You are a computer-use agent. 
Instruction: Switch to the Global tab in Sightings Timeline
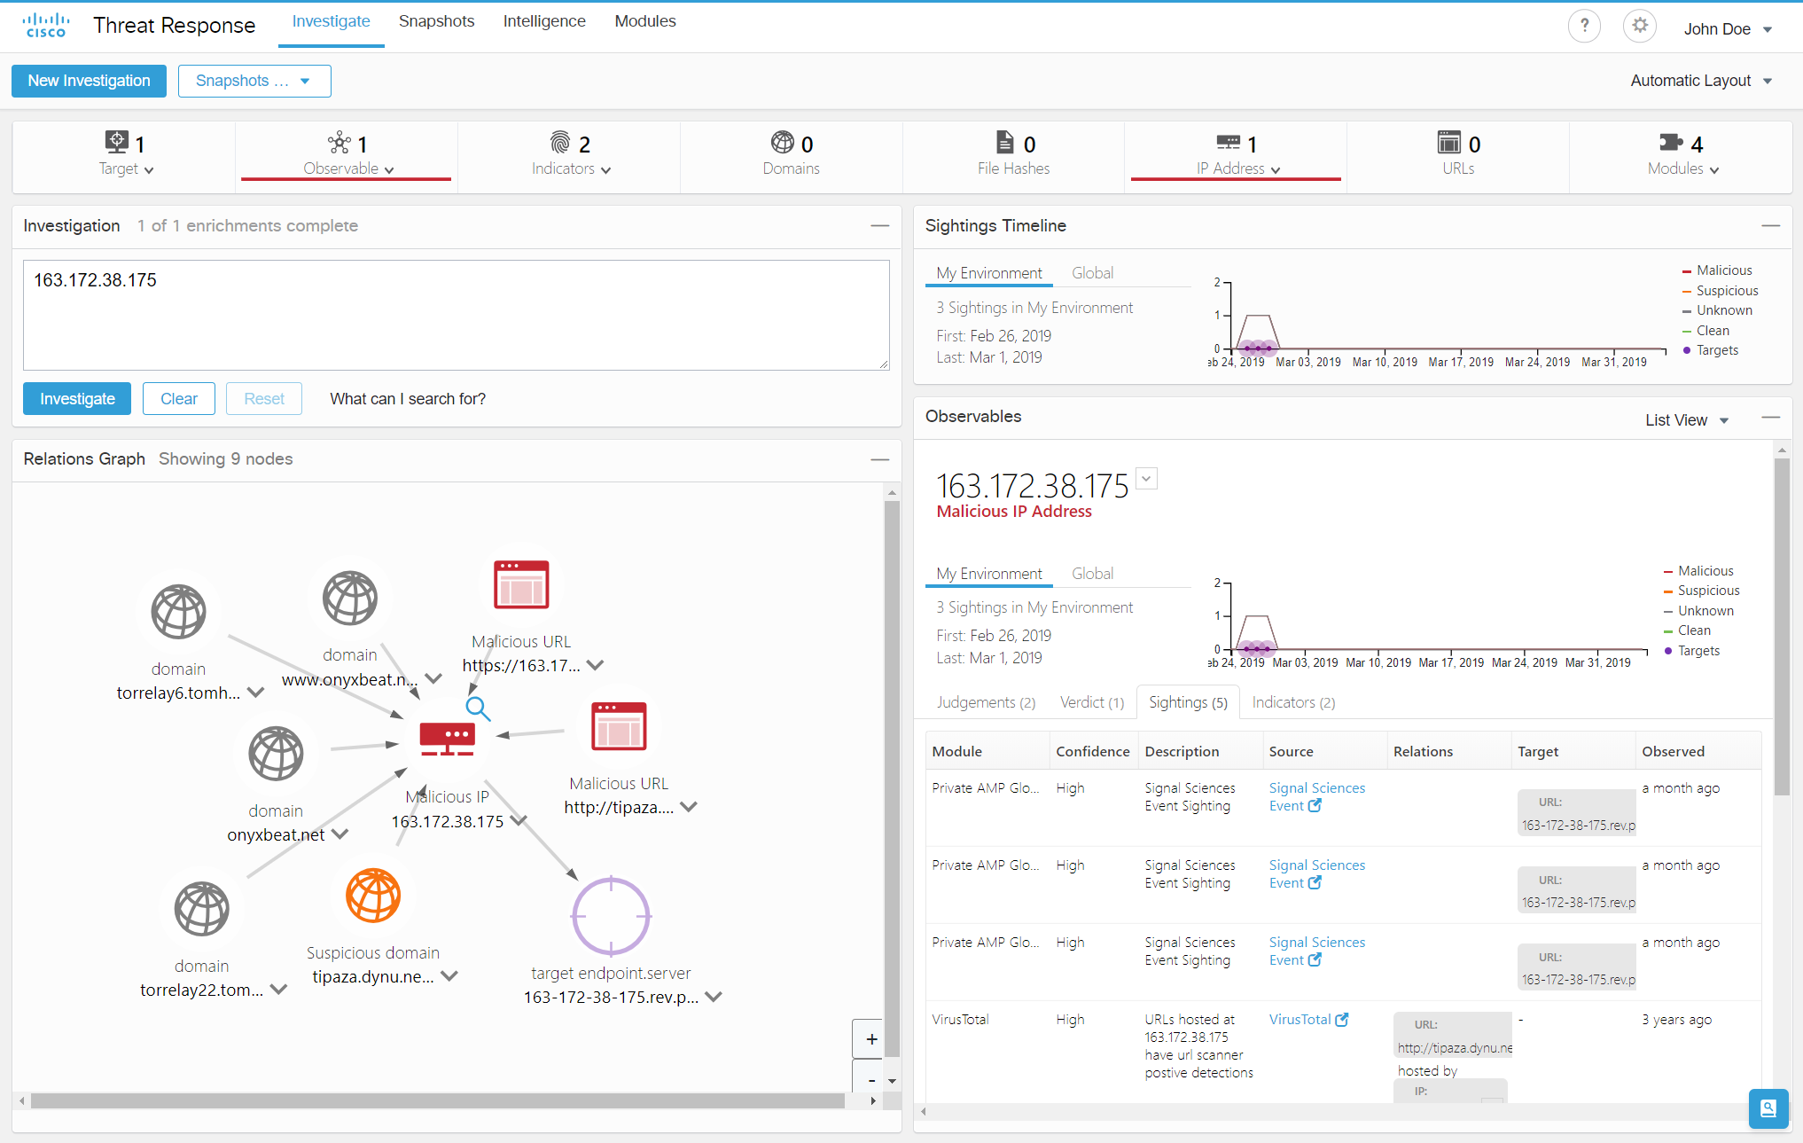(x=1092, y=272)
